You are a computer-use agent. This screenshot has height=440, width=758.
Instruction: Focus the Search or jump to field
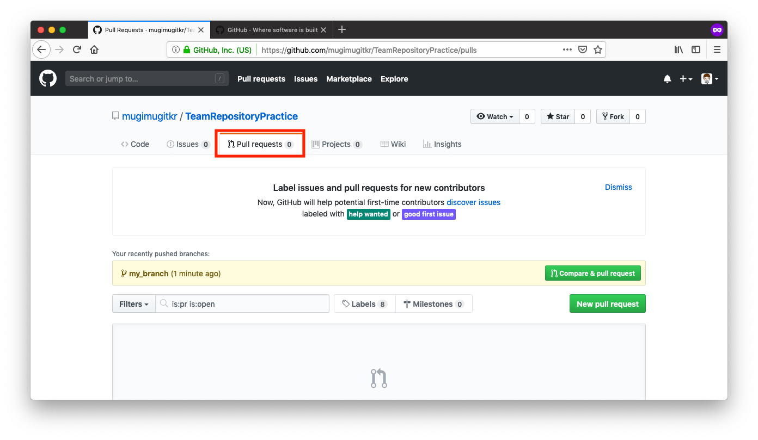click(147, 79)
